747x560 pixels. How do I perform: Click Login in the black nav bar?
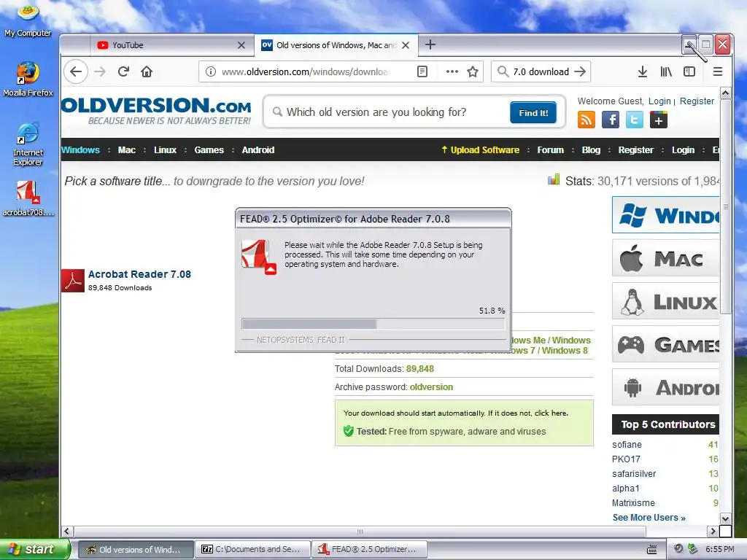[683, 150]
